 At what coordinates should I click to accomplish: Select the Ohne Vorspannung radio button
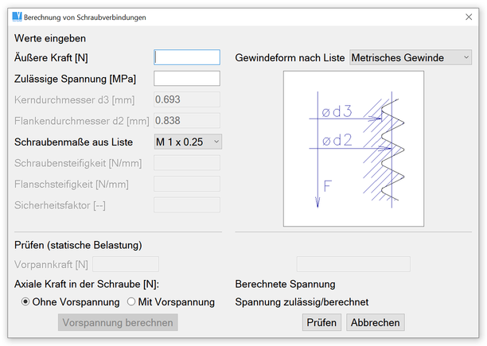(25, 302)
